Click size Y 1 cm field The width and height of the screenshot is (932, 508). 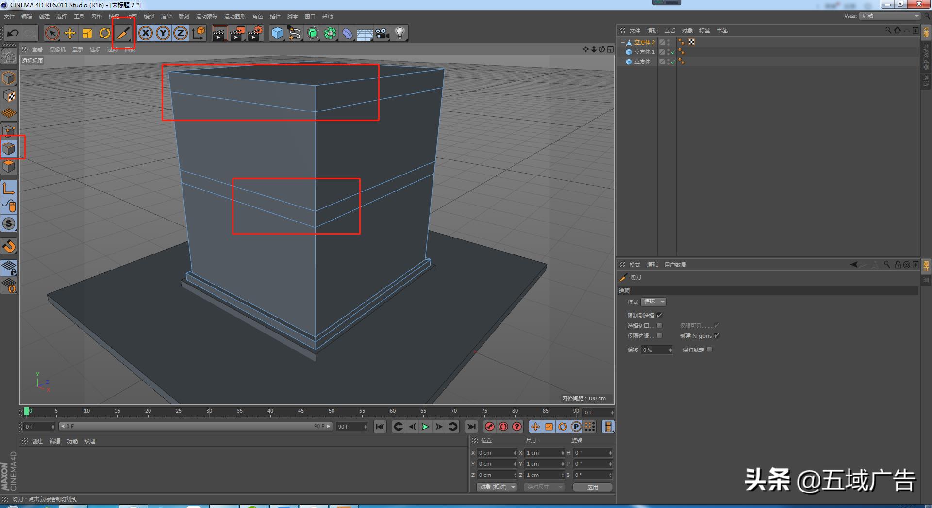[545, 464]
